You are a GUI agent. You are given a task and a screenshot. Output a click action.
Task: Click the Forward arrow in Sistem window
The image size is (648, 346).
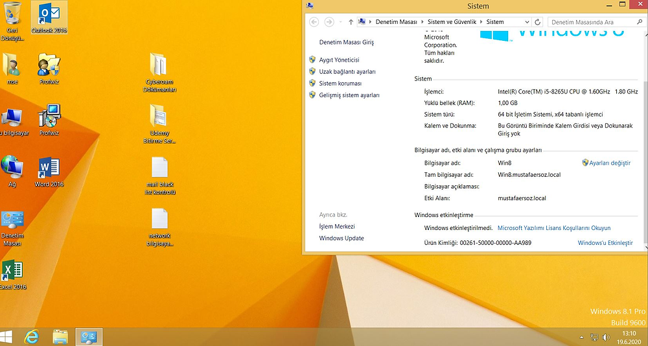[x=329, y=22]
